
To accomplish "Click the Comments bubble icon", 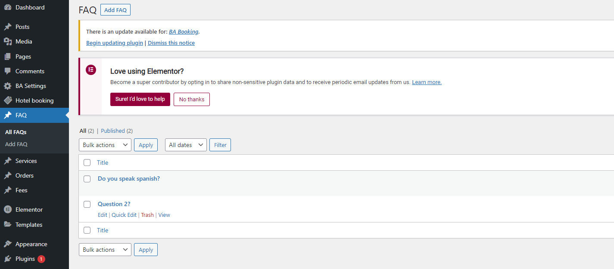I will [x=8, y=71].
